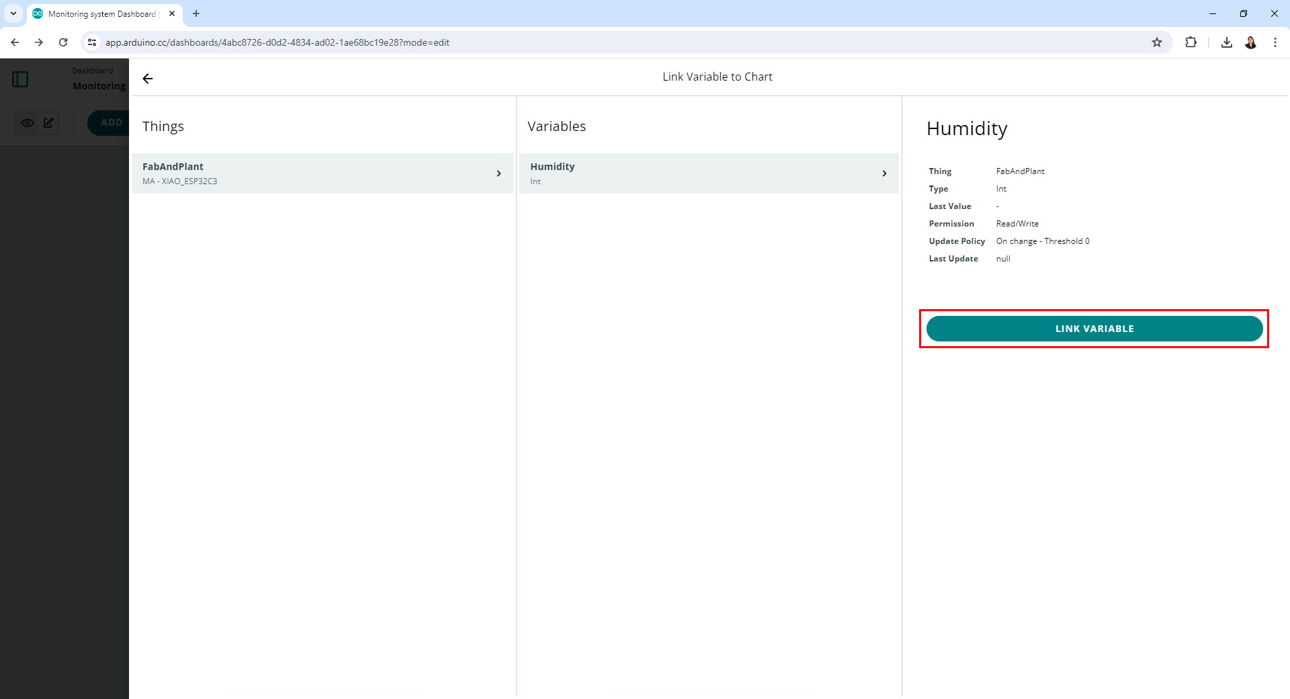Click the Things column heading

coord(163,126)
